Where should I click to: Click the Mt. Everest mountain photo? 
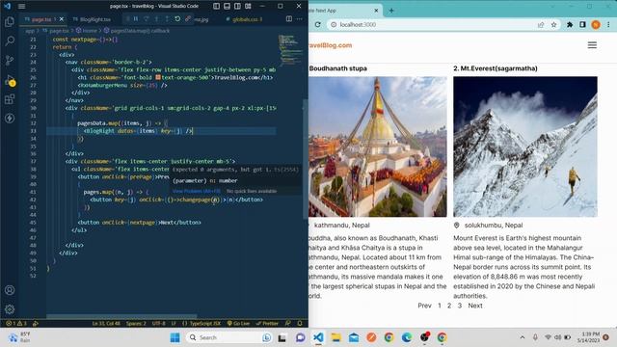[x=525, y=147]
